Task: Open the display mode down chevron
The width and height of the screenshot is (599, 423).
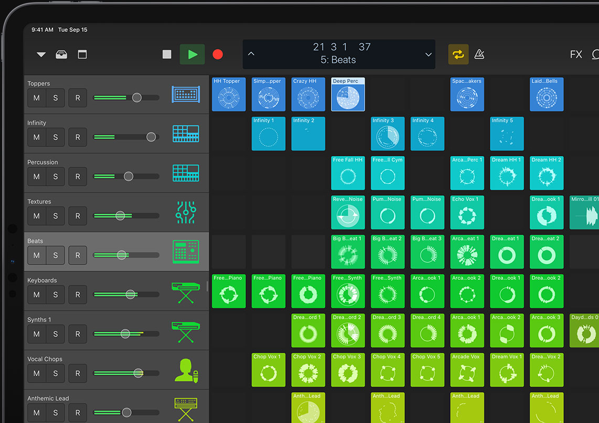Action: coord(428,55)
